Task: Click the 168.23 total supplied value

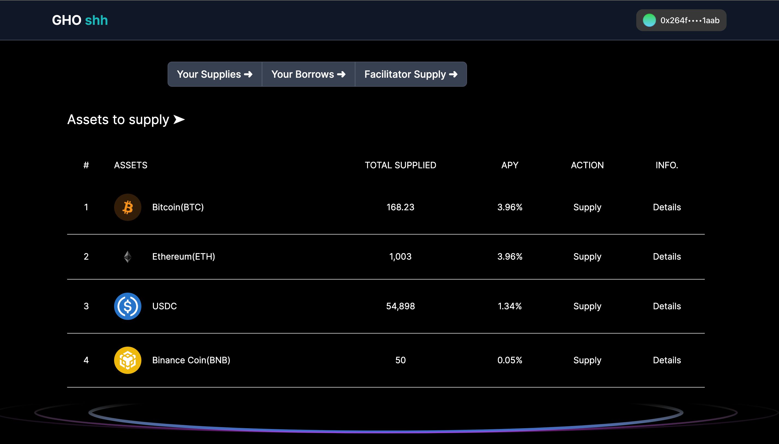Action: (400, 207)
